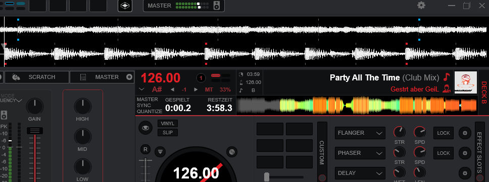This screenshot has height=182, width=489.
Task: Toggle LOCK for the PHASER effect
Action: pos(444,153)
